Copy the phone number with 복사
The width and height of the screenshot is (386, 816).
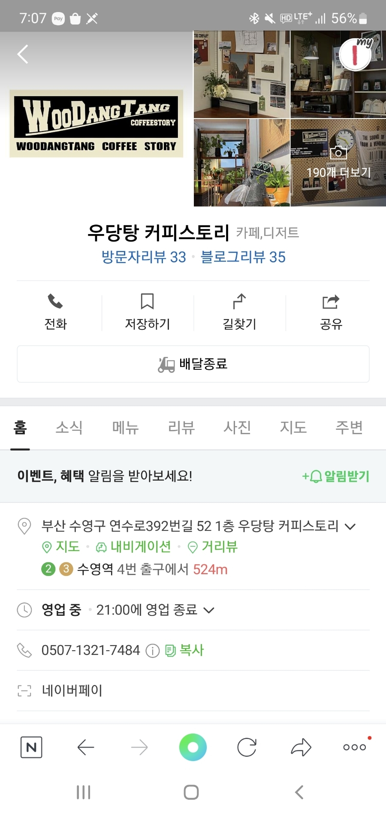coord(184,651)
